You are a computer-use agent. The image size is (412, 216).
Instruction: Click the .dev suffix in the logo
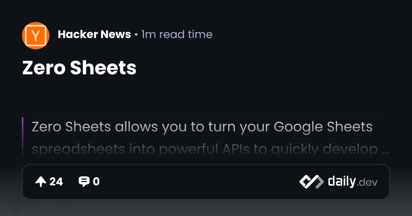(367, 183)
